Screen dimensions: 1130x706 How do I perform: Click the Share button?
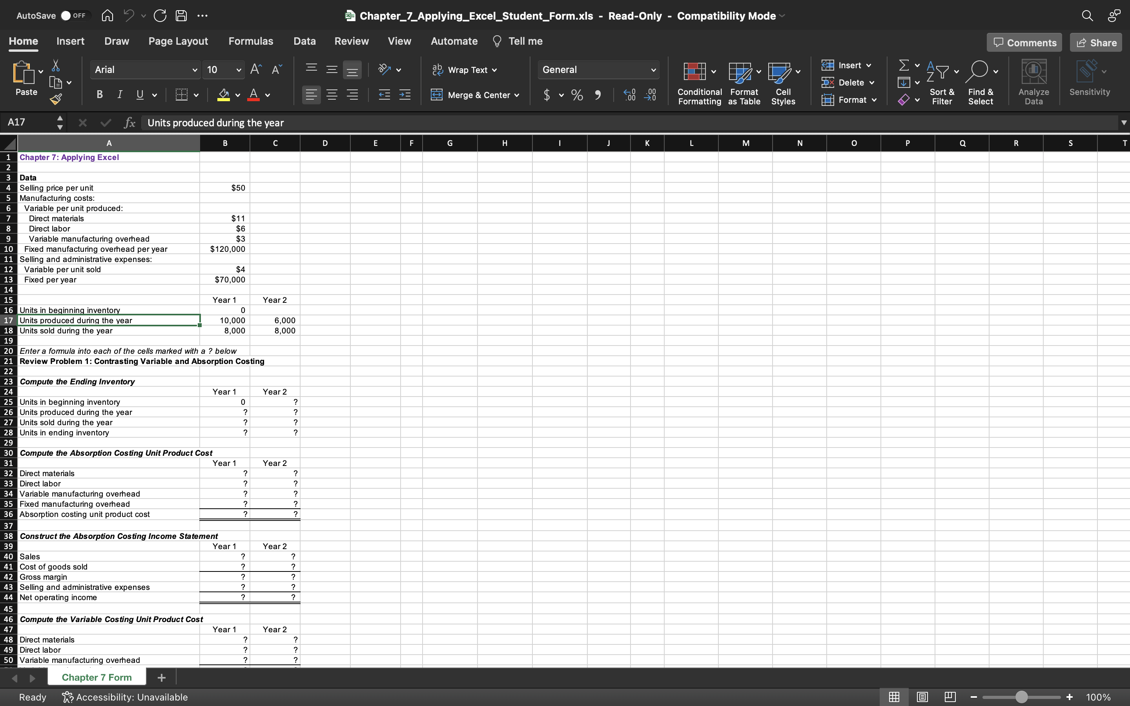[1095, 42]
